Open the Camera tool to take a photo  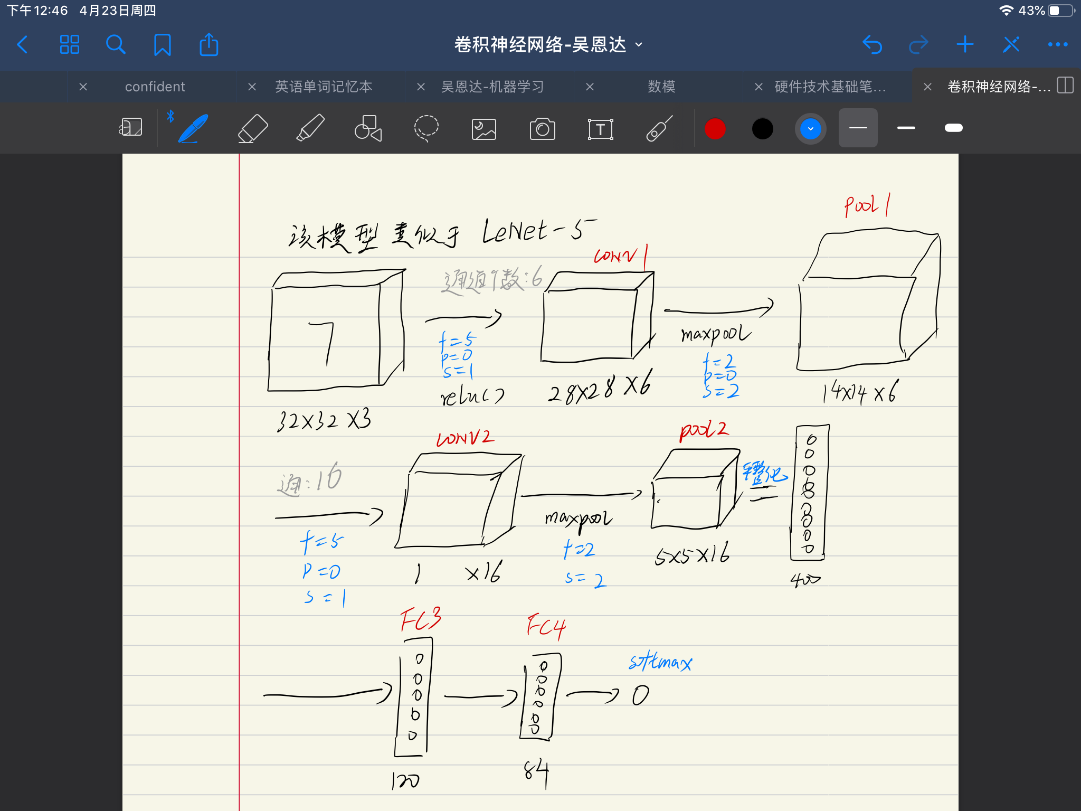pyautogui.click(x=543, y=128)
